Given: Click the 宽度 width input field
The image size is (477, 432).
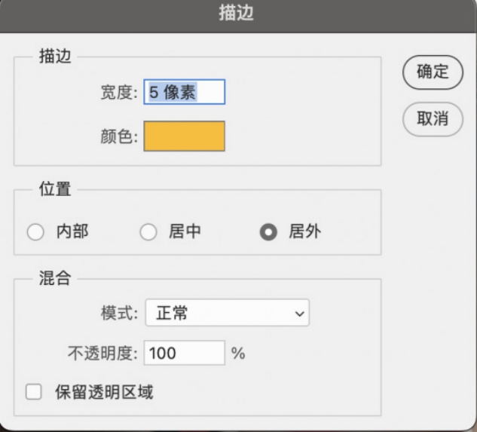Looking at the screenshot, I should click(x=184, y=92).
